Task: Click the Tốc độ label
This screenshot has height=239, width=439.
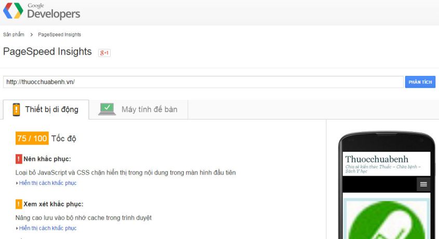Action: pos(63,139)
